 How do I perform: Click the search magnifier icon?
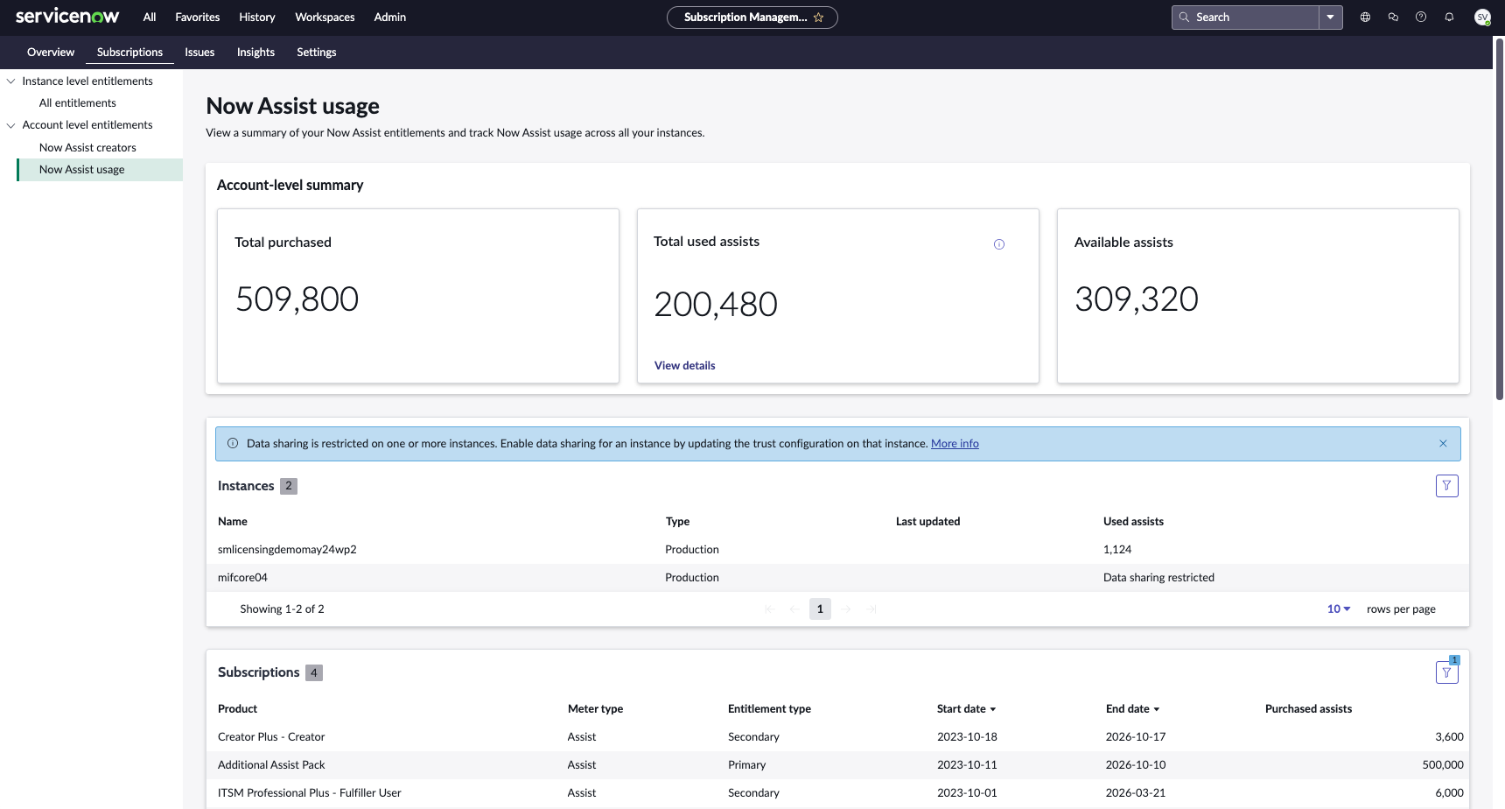pyautogui.click(x=1184, y=17)
